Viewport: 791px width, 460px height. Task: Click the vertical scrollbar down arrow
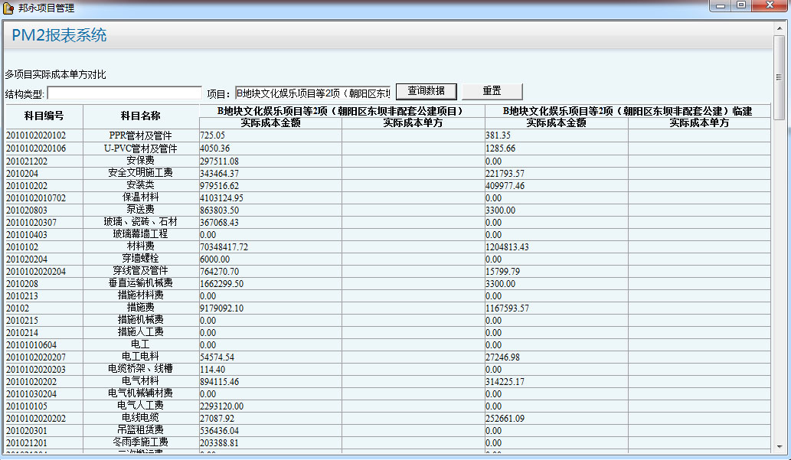pyautogui.click(x=779, y=445)
